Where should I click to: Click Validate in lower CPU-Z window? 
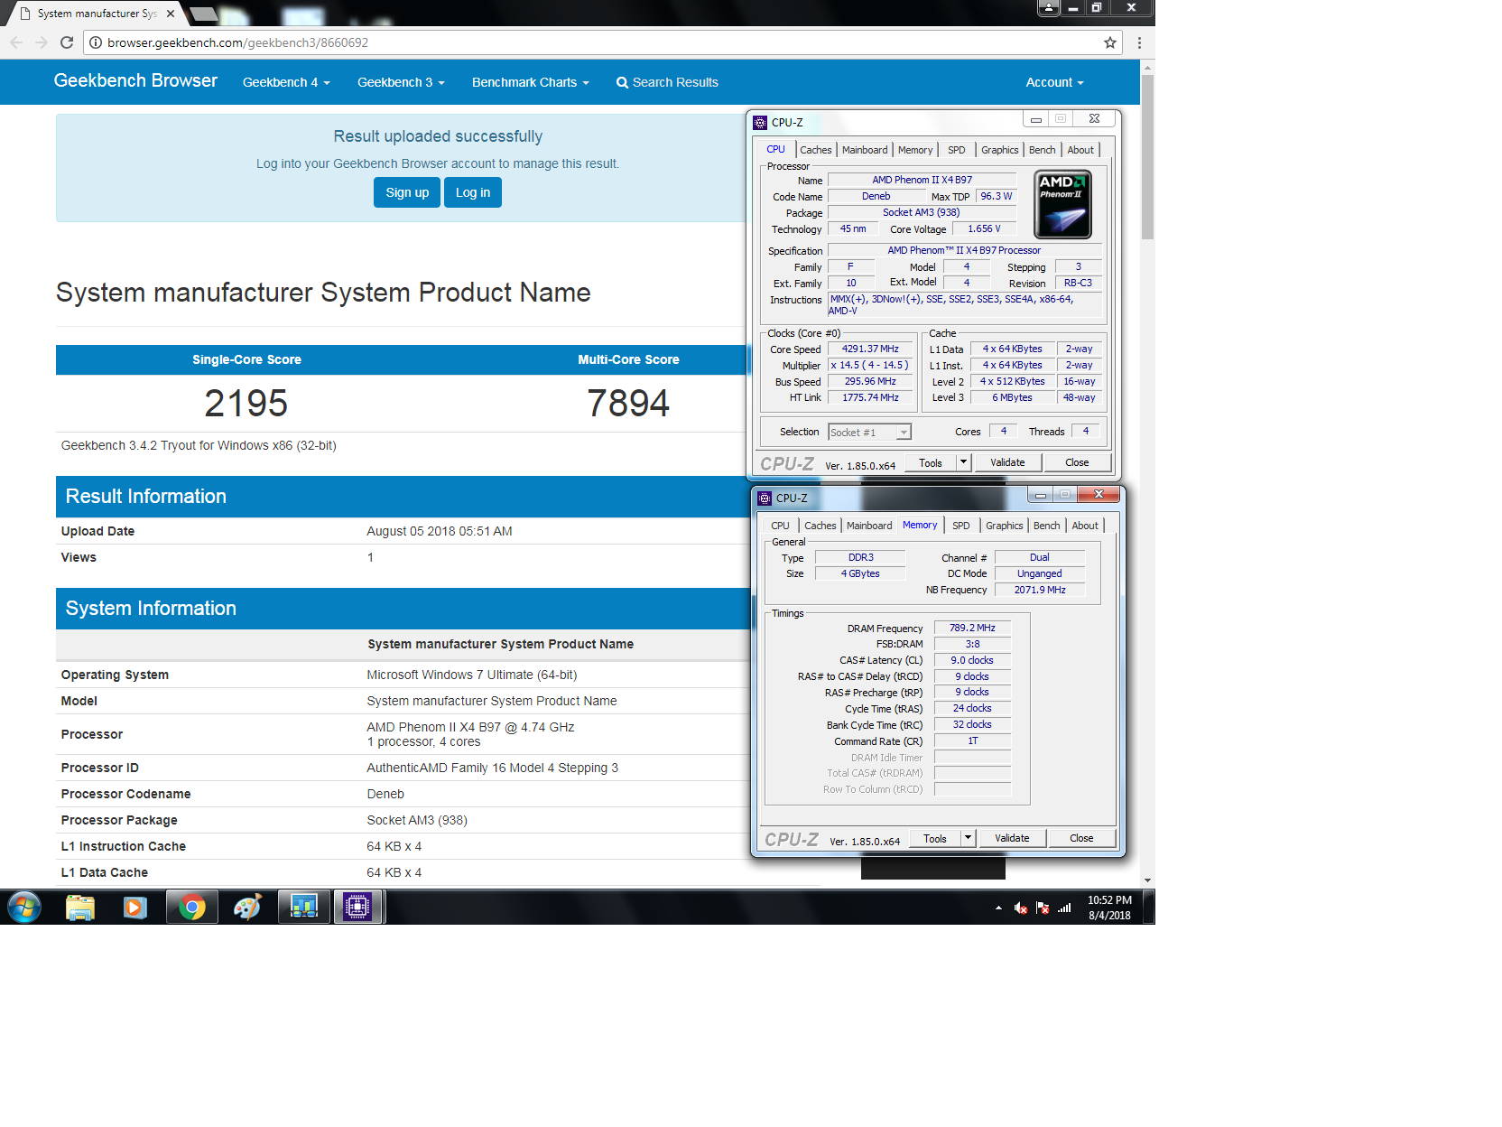click(1012, 838)
